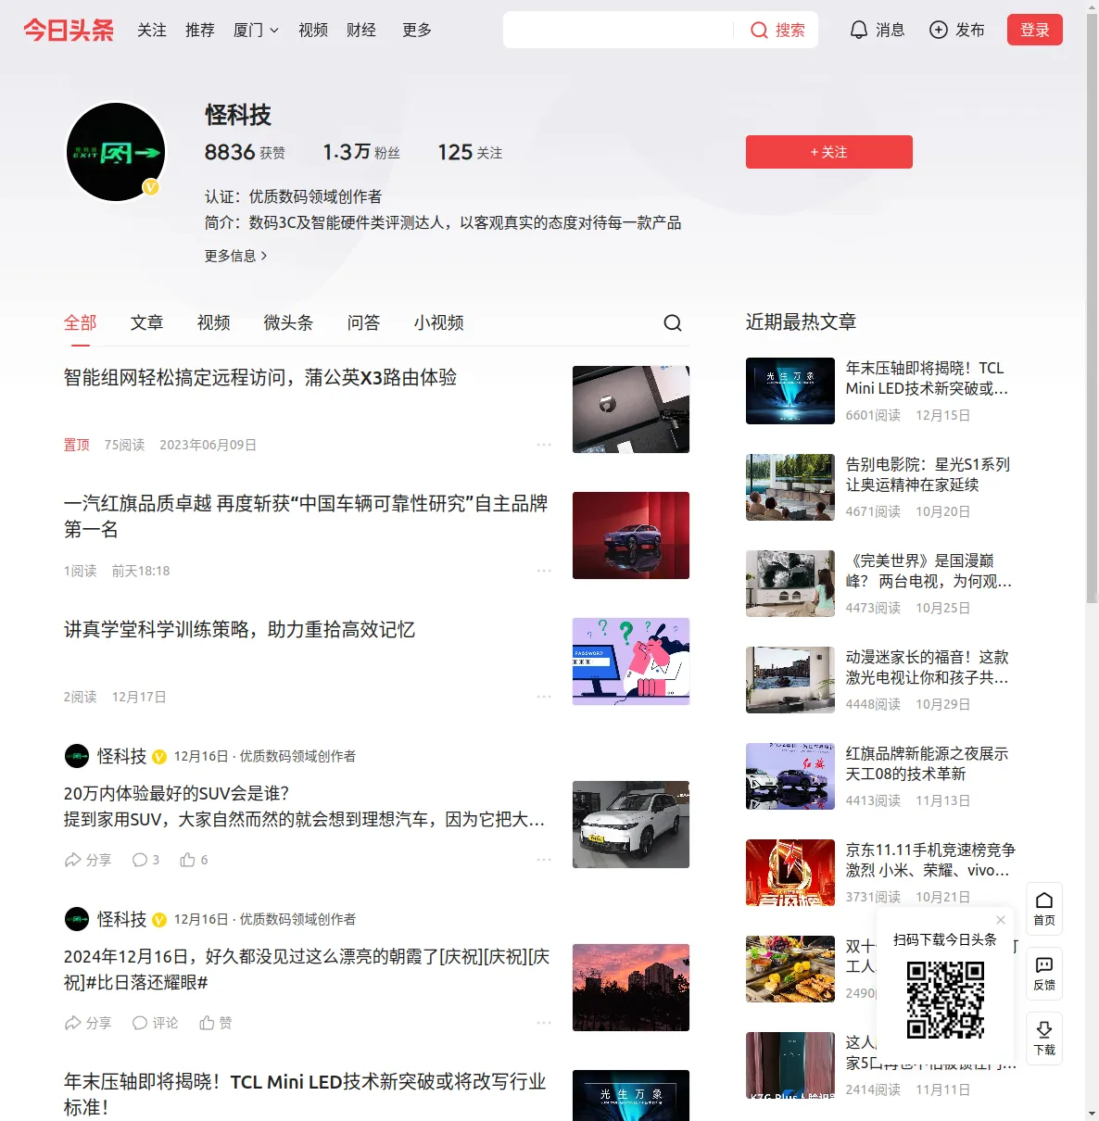1099x1121 pixels.
Task: Click the search icon in profile tabs
Action: click(673, 322)
